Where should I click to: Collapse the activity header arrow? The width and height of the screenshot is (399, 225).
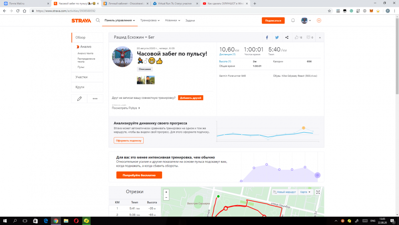[x=320, y=38]
